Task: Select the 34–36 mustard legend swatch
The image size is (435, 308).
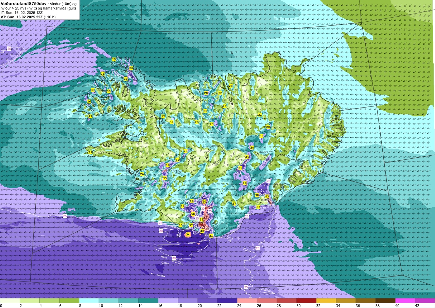Action: click(346, 301)
